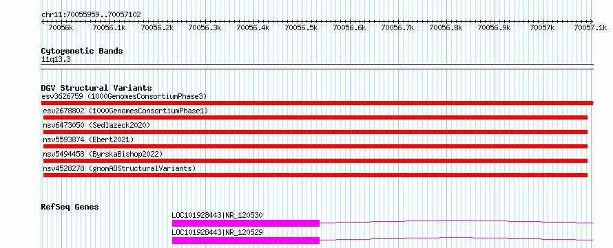Click the NR_120529 thin intron line
Image resolution: width=613 pixels, height=248 pixels.
456,238
